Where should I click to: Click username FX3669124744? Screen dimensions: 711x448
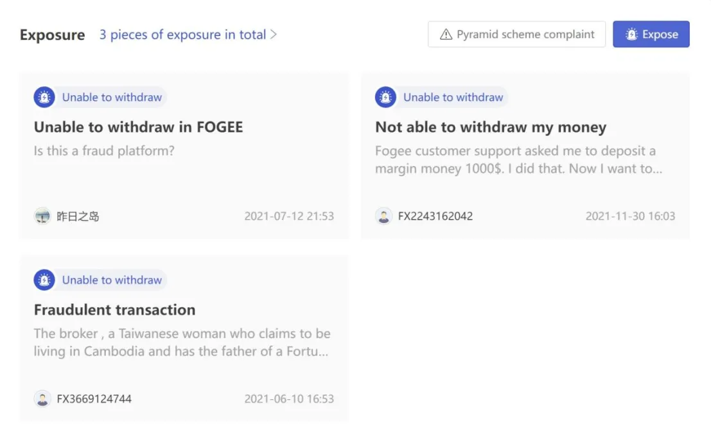(94, 399)
